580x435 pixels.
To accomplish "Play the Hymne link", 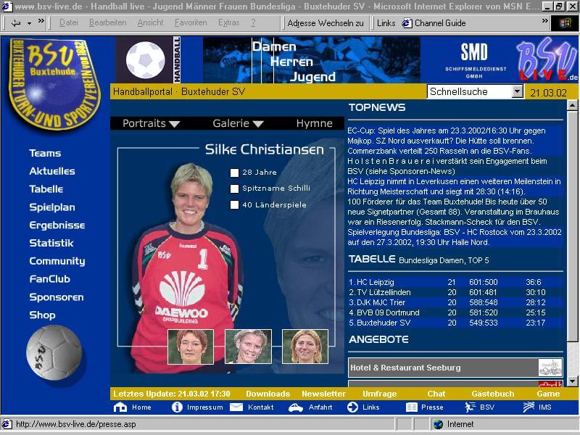I will pyautogui.click(x=315, y=123).
